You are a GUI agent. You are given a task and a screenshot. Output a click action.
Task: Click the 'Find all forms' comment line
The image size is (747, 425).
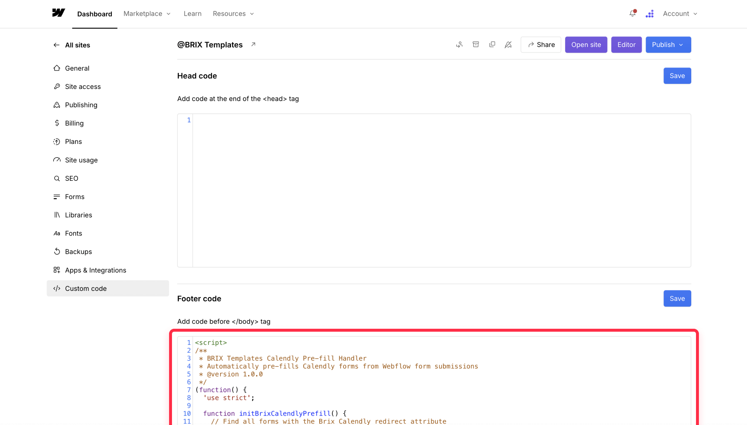tap(329, 421)
